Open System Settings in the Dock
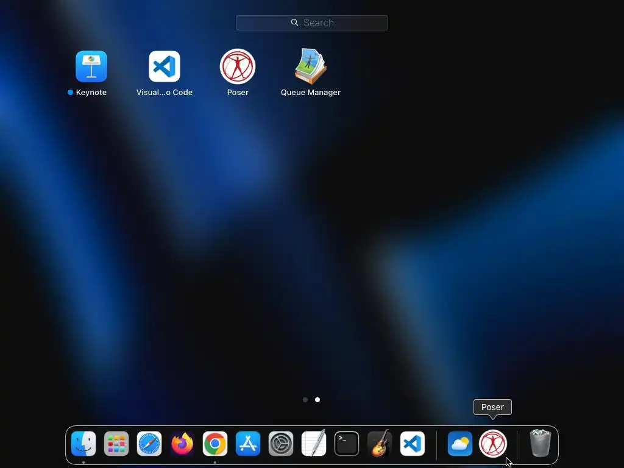624x468 pixels. pyautogui.click(x=281, y=444)
